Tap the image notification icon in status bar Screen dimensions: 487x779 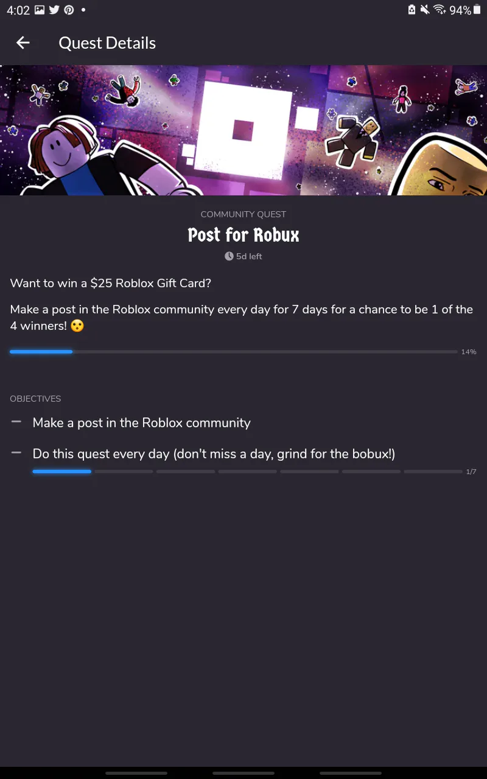tap(40, 10)
